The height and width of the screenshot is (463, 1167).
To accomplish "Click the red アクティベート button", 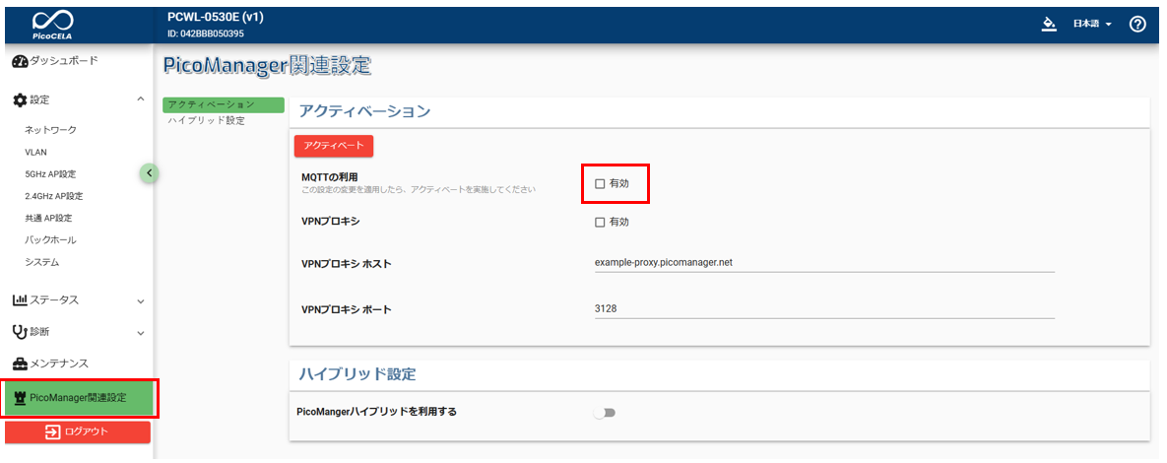I will point(334,145).
